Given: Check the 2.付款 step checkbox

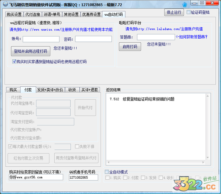Looking at the screenshot, I should pos(125,178).
